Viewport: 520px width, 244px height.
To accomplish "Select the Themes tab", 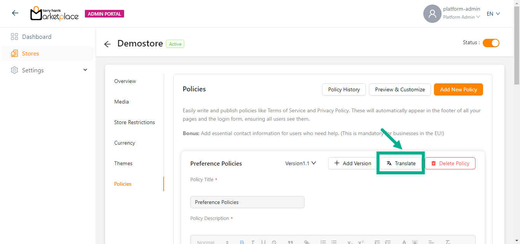I will (x=123, y=163).
